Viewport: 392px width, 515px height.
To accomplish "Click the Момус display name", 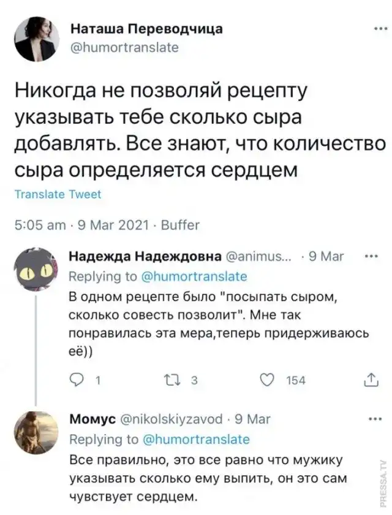I will click(x=91, y=419).
